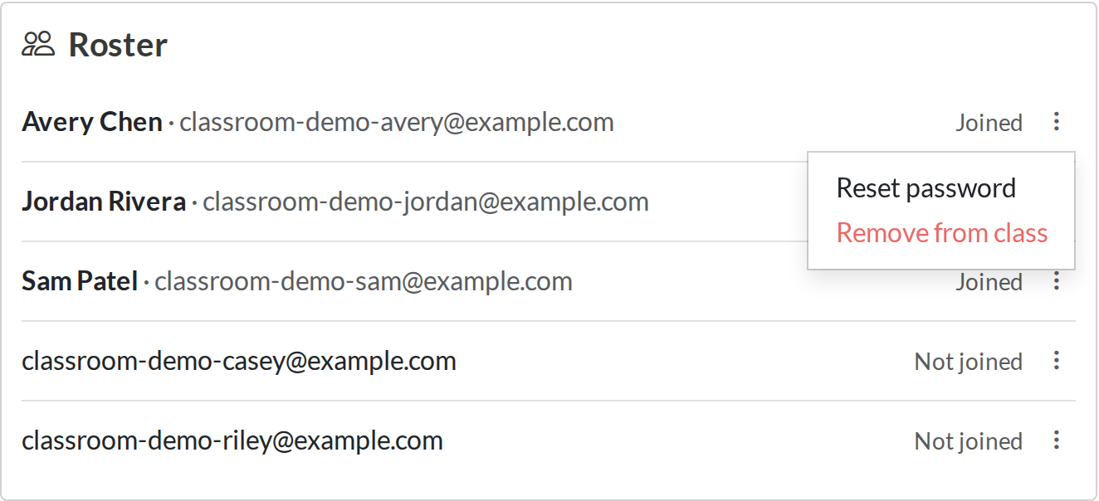This screenshot has height=501, width=1099.
Task: Select Remove from class option
Action: click(942, 233)
